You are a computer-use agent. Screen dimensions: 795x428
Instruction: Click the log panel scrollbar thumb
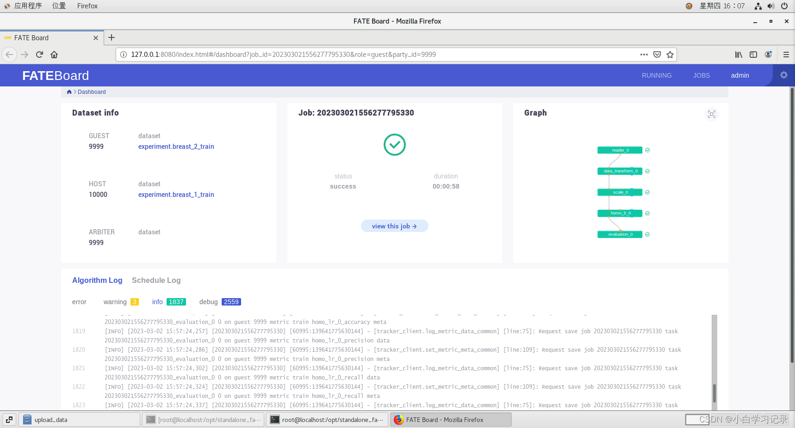click(714, 393)
